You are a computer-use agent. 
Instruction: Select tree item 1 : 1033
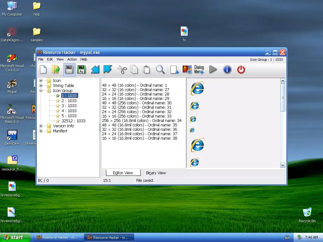coord(69,95)
